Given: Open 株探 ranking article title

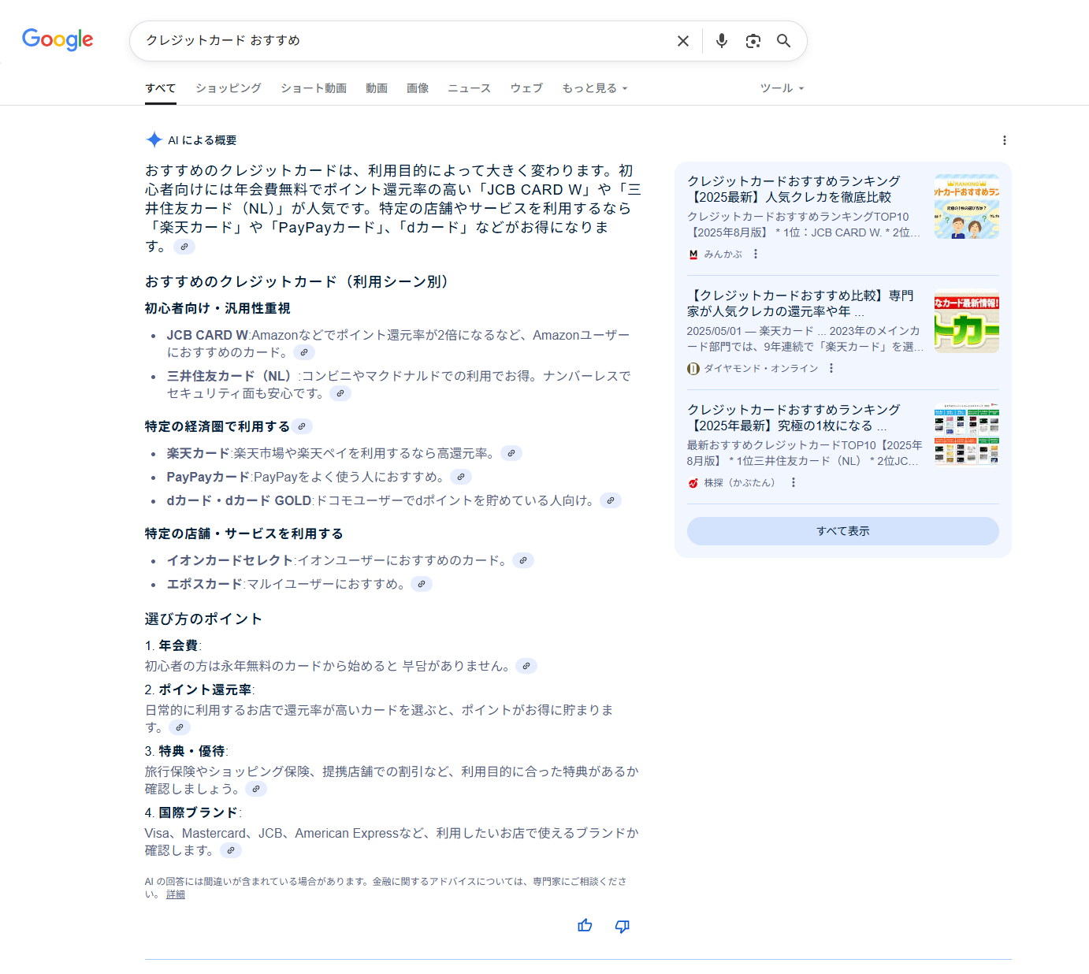Looking at the screenshot, I should 794,418.
